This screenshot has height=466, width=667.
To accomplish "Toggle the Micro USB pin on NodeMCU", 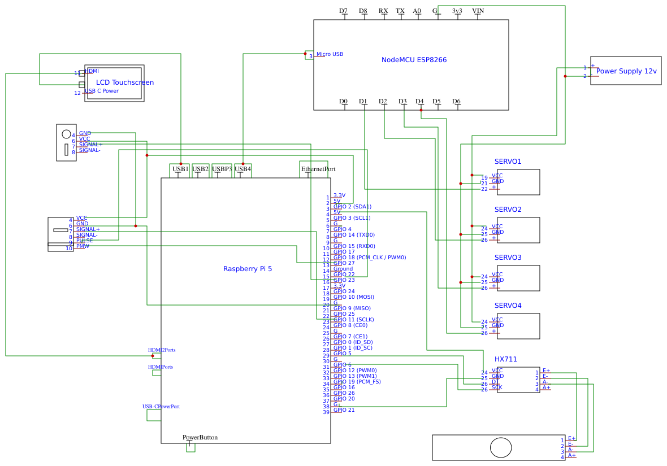I will click(329, 54).
